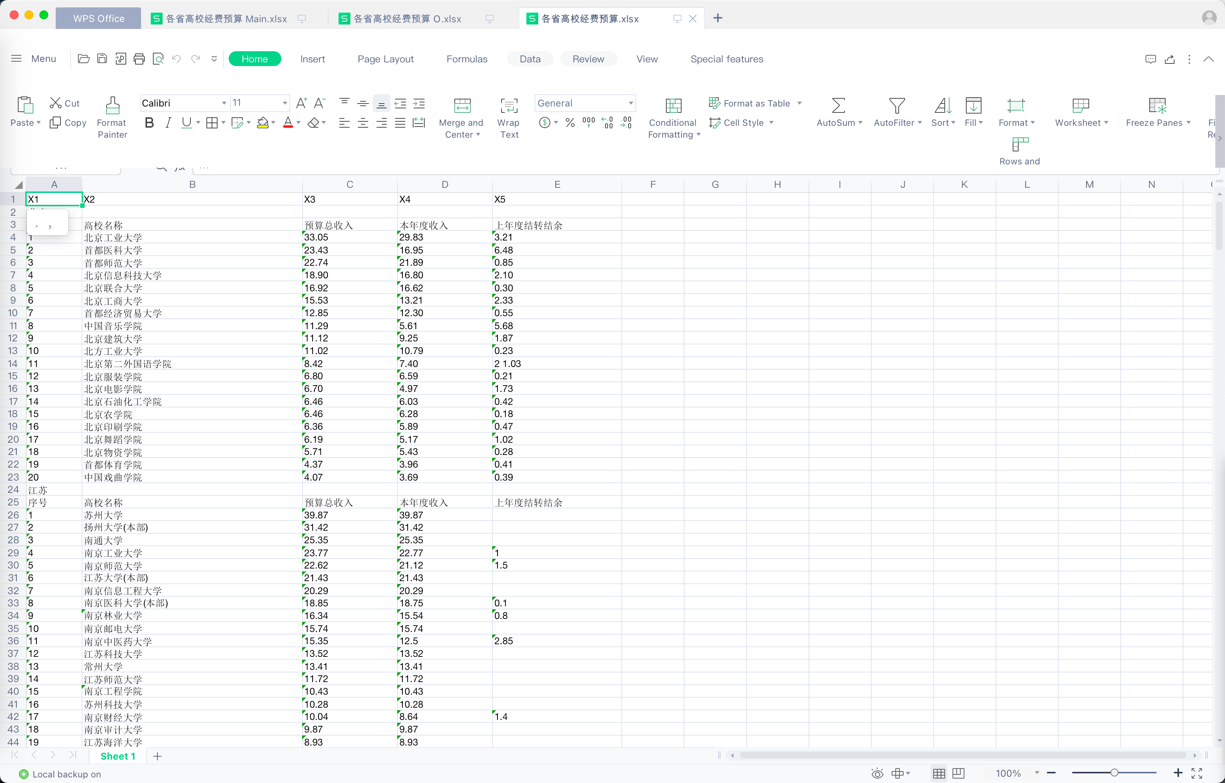1225x783 pixels.
Task: Open the Formulas tab
Action: tap(467, 59)
